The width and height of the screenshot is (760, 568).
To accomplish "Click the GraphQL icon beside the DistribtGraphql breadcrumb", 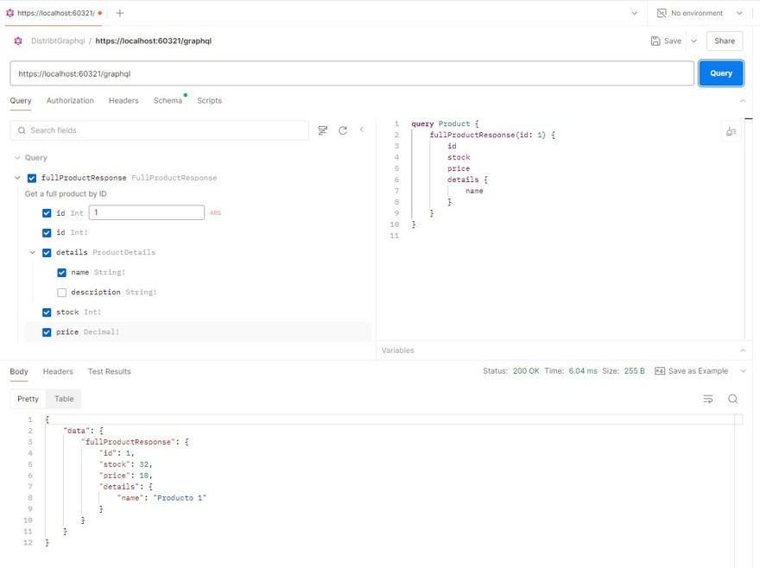I will tap(18, 41).
